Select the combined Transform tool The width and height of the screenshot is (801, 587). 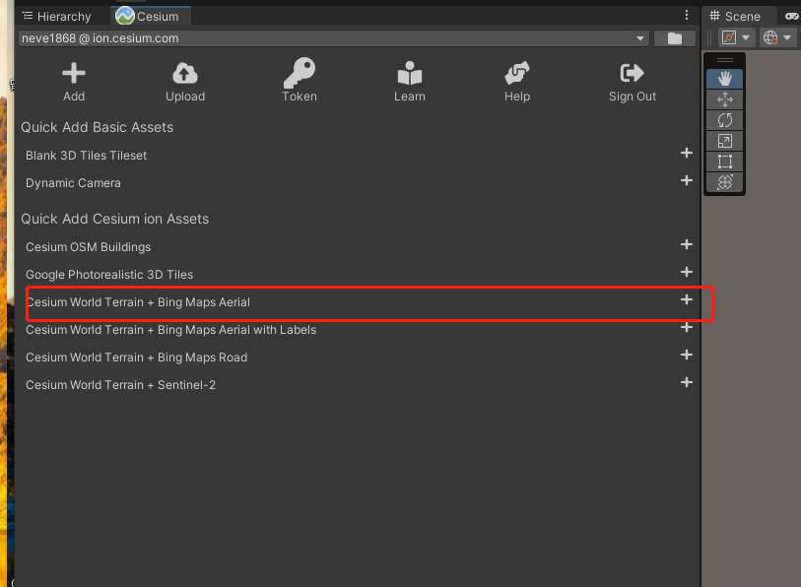click(x=724, y=182)
